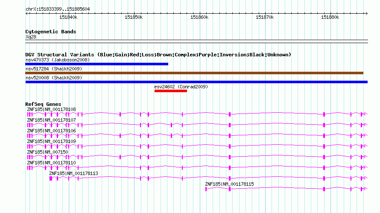Click the 151850k ruler tick label
Viewport: 380px width, 213px height.
pyautogui.click(x=134, y=17)
